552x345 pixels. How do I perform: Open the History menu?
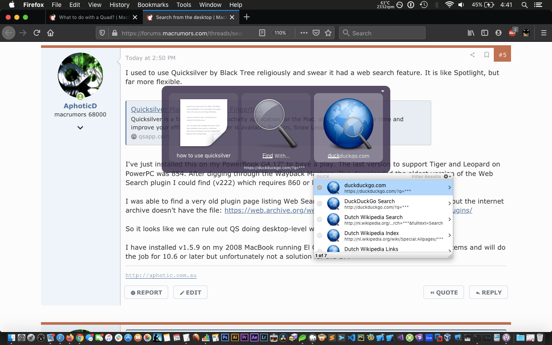(x=119, y=5)
